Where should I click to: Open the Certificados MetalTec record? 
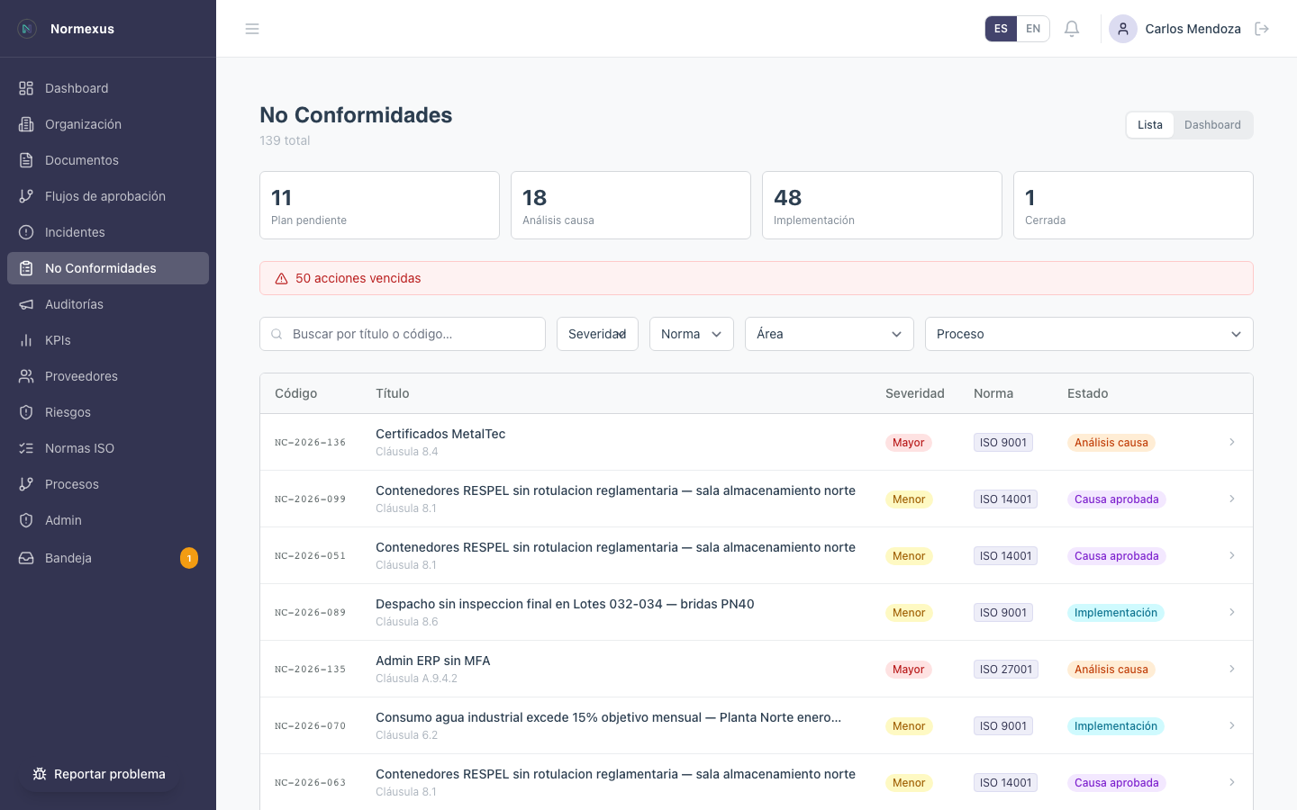[440, 434]
